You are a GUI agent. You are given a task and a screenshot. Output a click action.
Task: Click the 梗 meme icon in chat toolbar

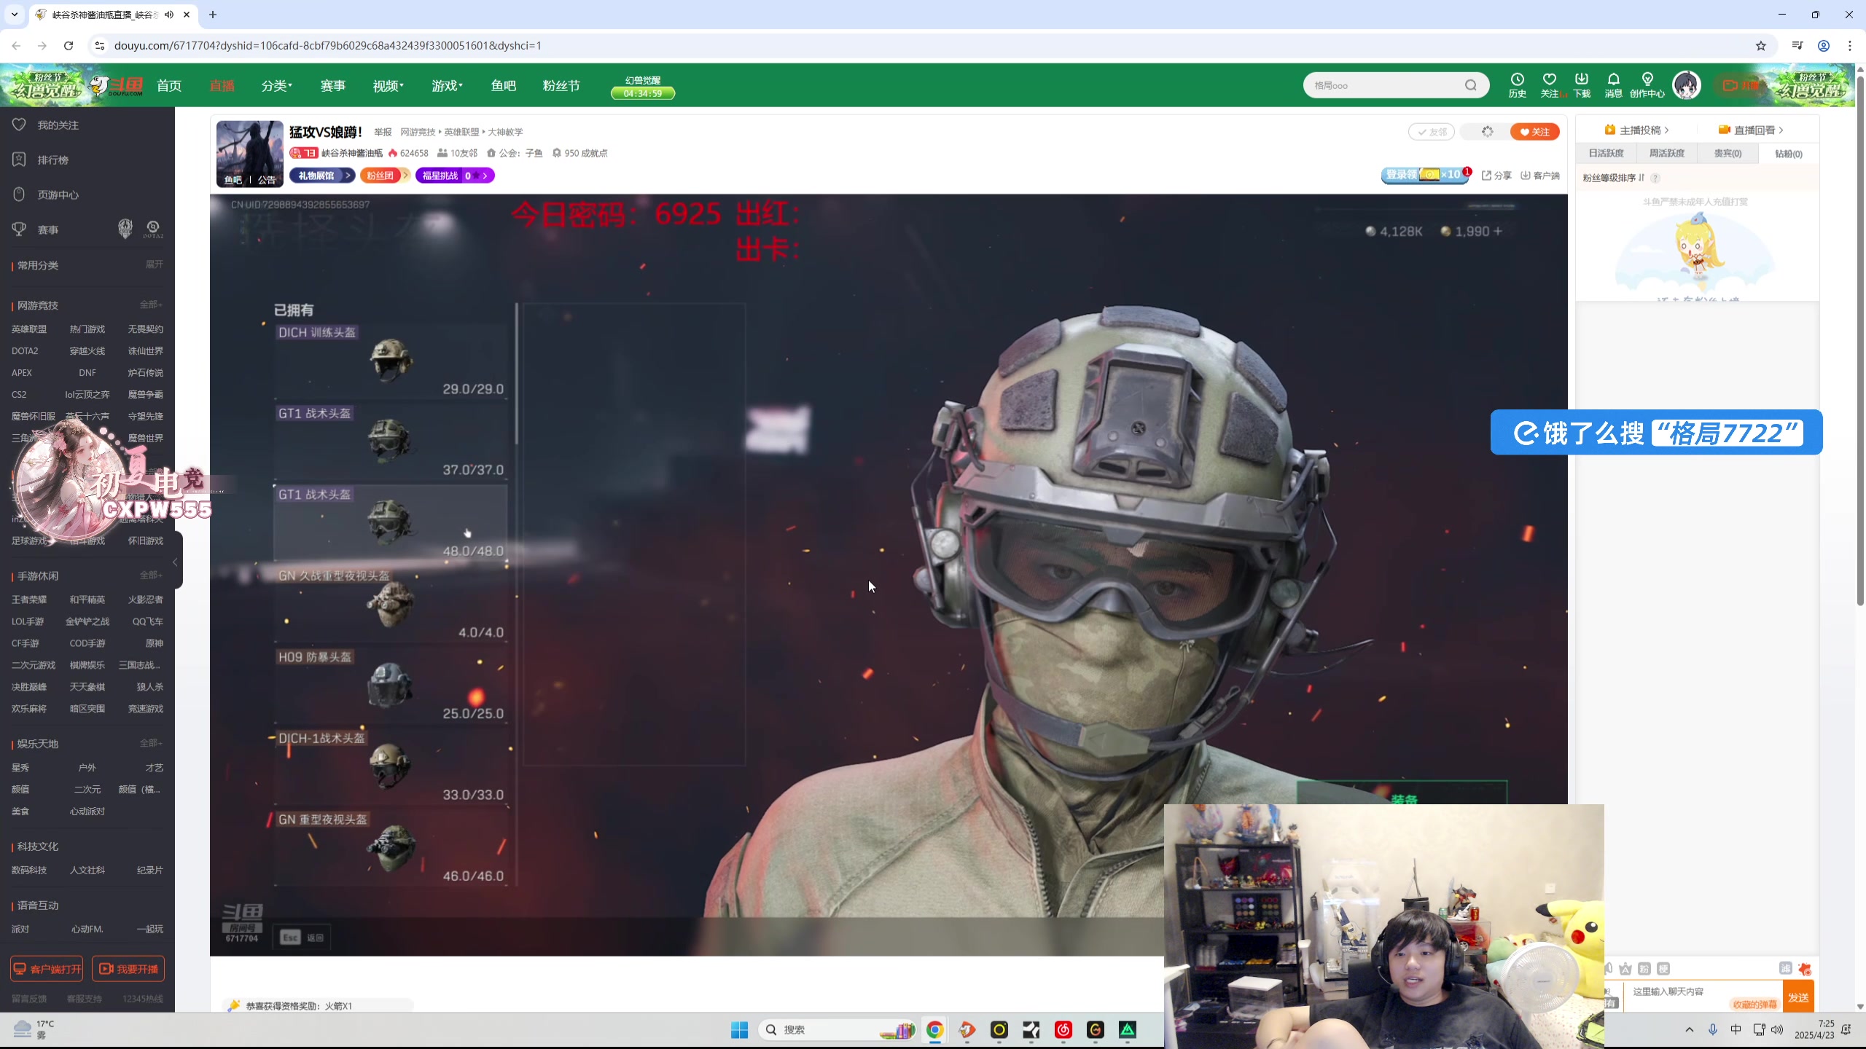coord(1663,968)
